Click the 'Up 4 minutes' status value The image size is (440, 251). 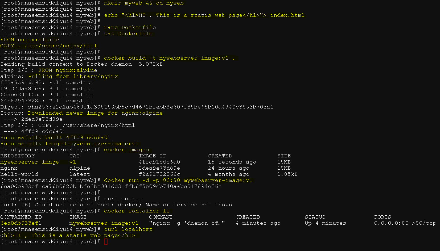point(325,223)
